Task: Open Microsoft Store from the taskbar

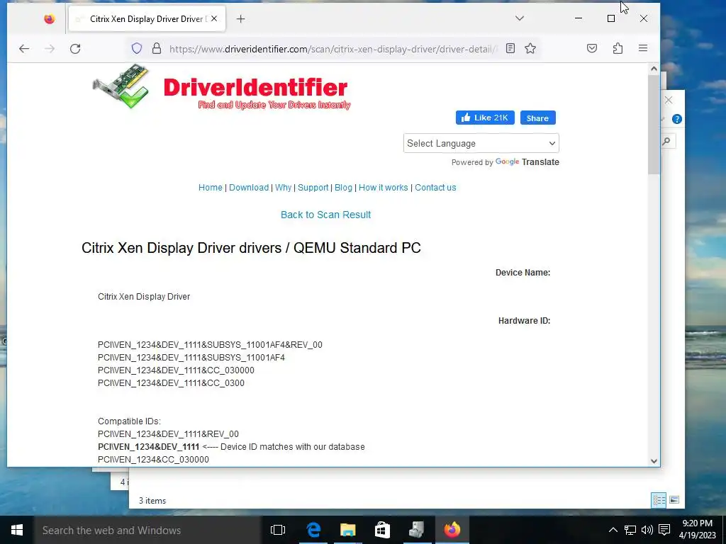Action: pos(382,530)
